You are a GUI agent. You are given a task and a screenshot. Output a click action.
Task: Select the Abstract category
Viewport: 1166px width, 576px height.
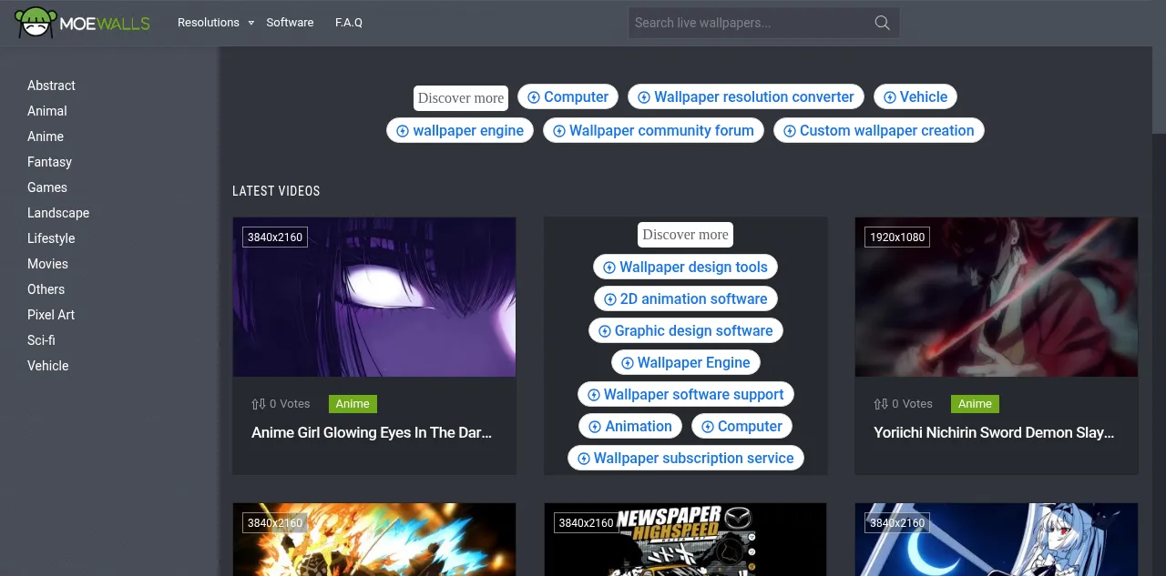51,86
